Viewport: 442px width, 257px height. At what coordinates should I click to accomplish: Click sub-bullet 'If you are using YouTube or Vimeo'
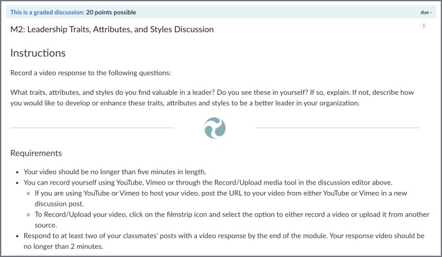click(x=221, y=198)
